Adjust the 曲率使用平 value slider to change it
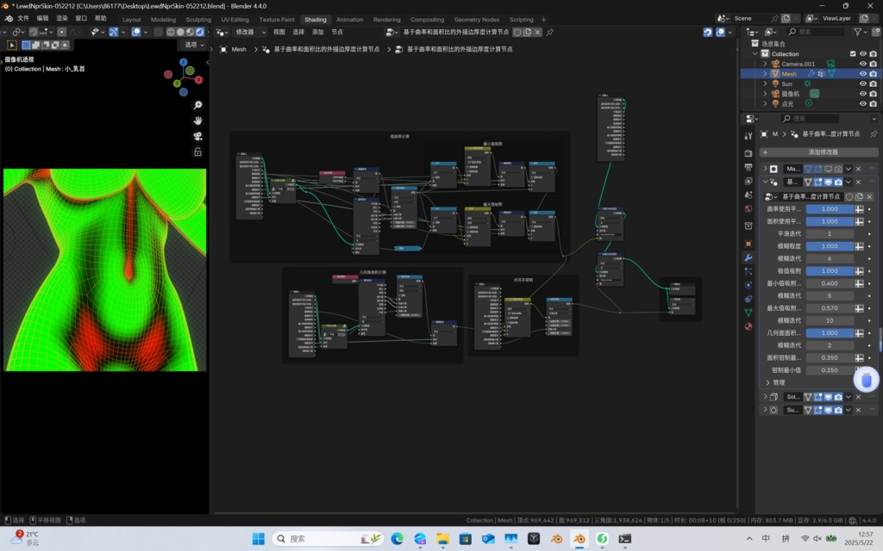Viewport: 883px width, 551px height. [x=830, y=209]
